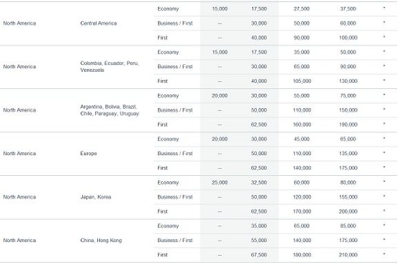Viewport: 401px width, 264px height.
Task: Click the 105,000 value in Colombia First row
Action: (x=302, y=81)
